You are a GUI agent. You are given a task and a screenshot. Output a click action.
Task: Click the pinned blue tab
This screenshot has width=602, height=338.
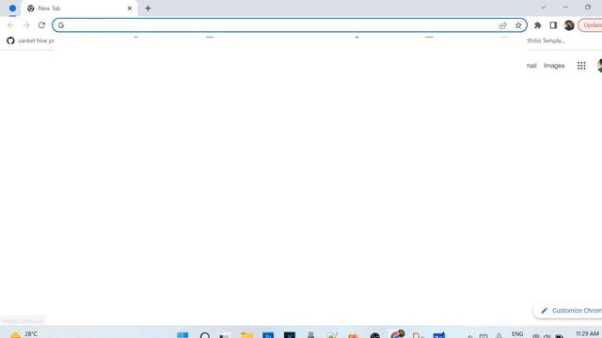coord(12,8)
